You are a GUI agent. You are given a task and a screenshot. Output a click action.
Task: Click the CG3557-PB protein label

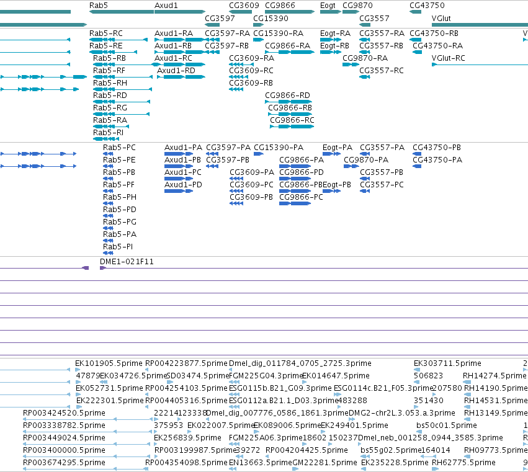coord(382,172)
